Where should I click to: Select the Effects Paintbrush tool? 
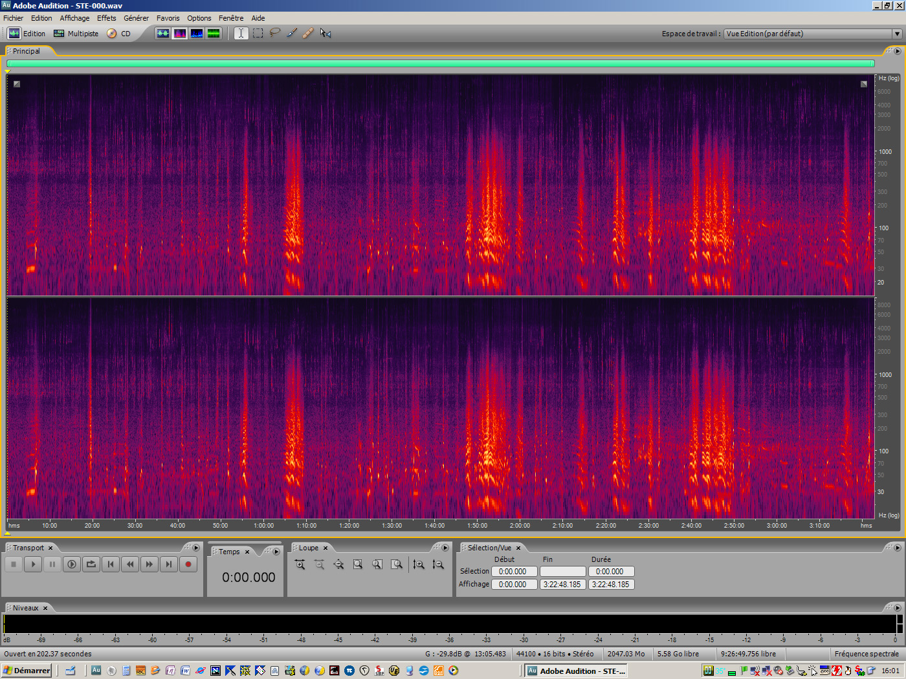click(292, 33)
